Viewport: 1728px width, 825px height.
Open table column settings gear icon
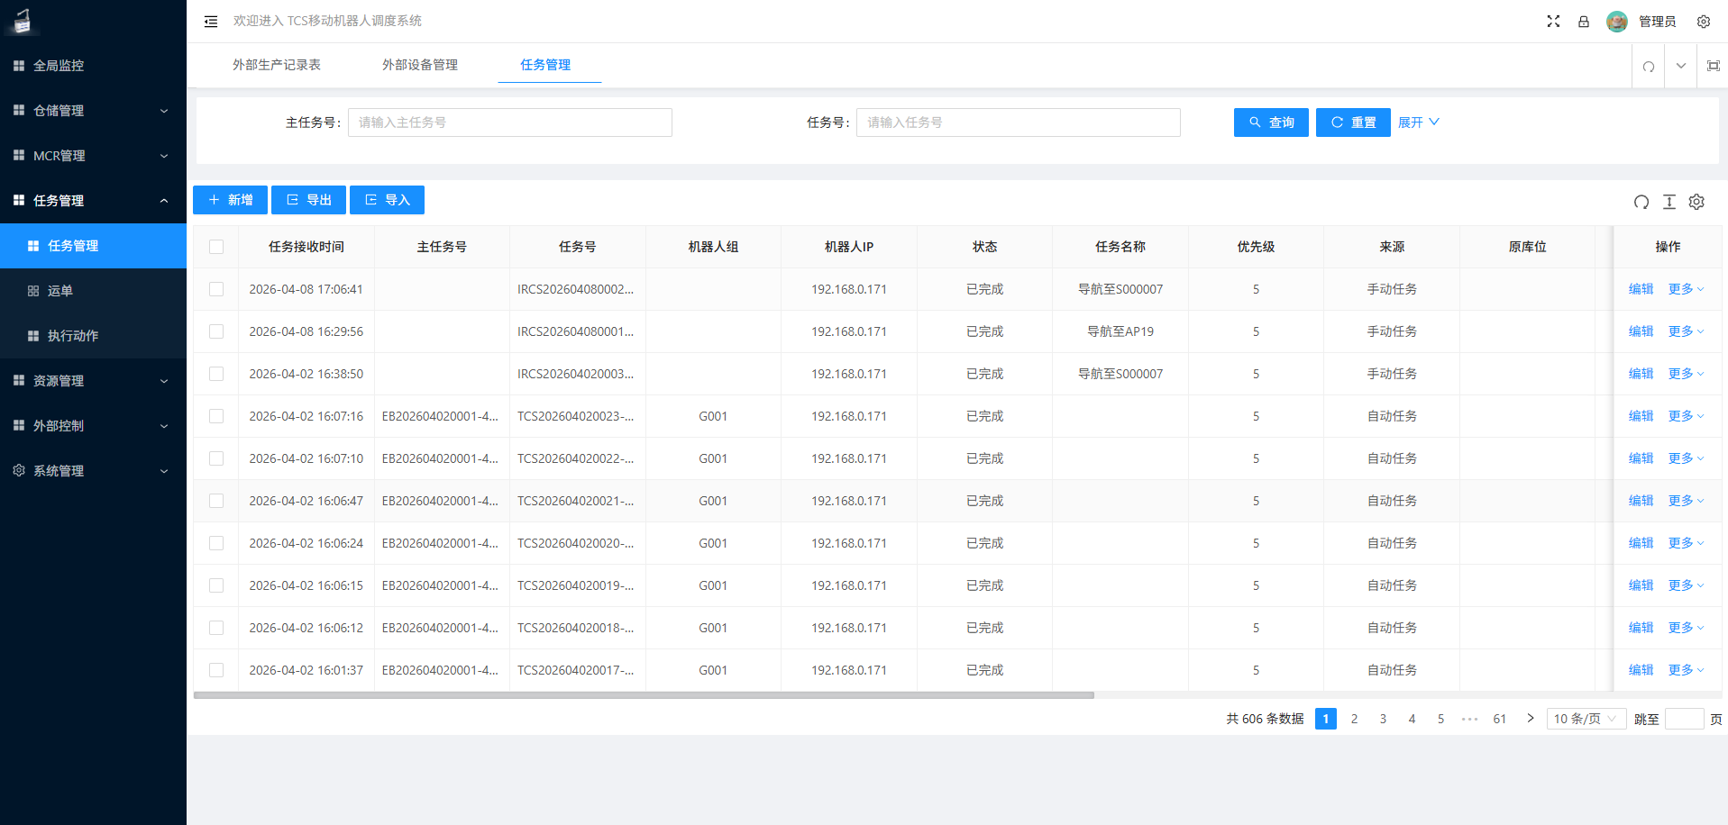coord(1696,202)
